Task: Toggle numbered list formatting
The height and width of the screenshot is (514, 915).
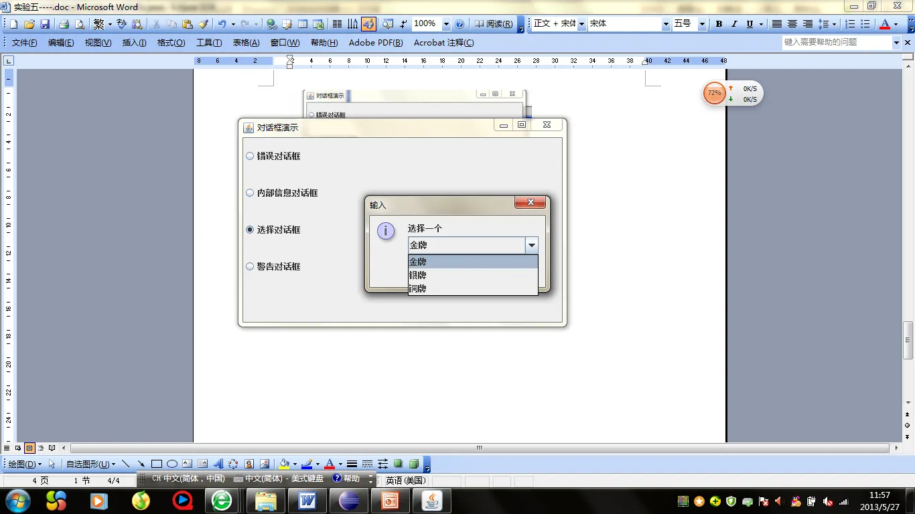Action: pyautogui.click(x=850, y=24)
